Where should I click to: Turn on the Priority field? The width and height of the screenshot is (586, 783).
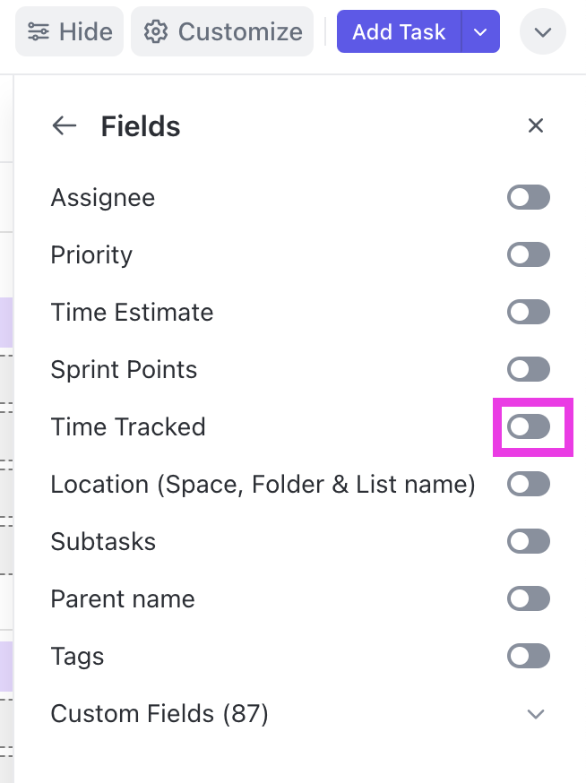tap(528, 255)
